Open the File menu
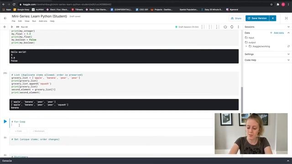 coord(14,21)
